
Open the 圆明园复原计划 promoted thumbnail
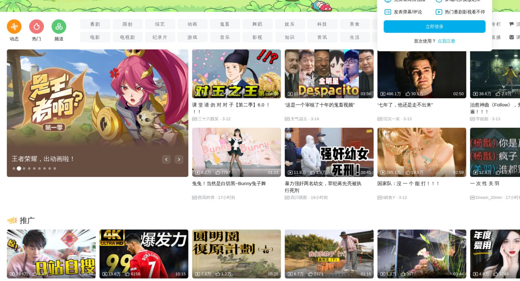(x=236, y=254)
